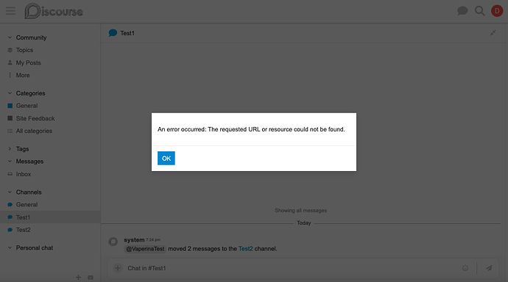Click the Discourse logo
This screenshot has width=508, height=282.
(x=54, y=11)
